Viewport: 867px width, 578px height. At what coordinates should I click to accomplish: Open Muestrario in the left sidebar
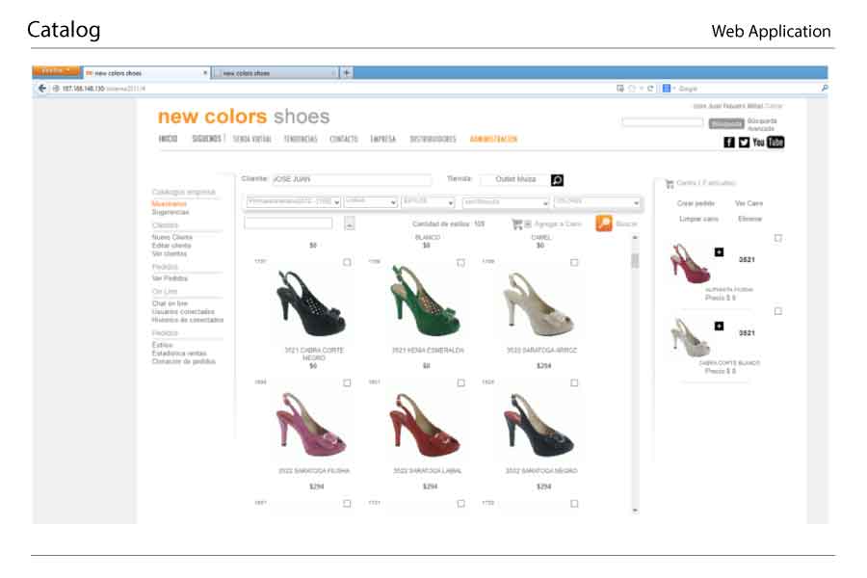[x=170, y=204]
